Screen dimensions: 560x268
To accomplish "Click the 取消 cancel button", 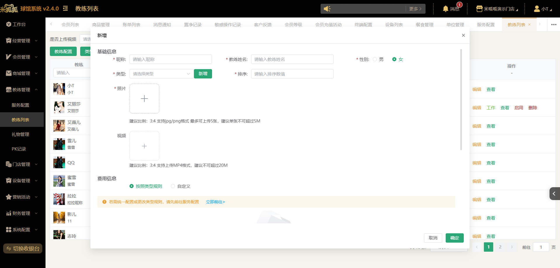I will (433, 238).
